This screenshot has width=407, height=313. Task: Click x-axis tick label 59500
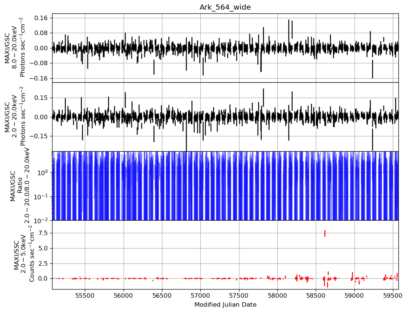click(x=393, y=296)
